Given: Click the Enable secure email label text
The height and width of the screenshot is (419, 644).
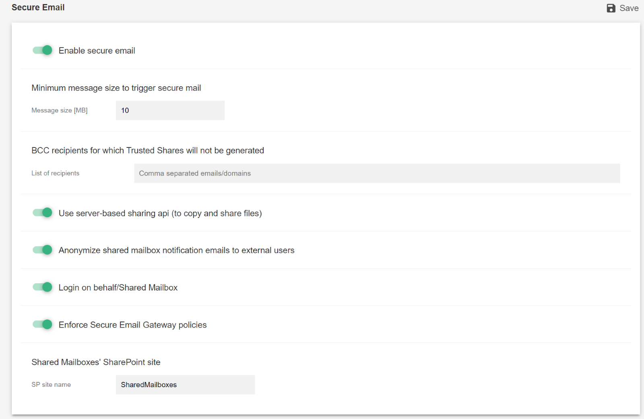Looking at the screenshot, I should [97, 50].
